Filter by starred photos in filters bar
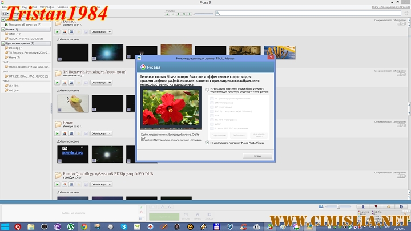 click(168, 13)
